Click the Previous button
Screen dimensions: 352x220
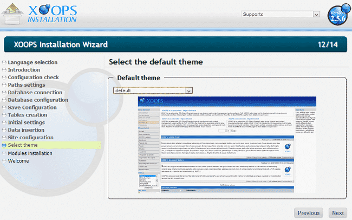309,213
